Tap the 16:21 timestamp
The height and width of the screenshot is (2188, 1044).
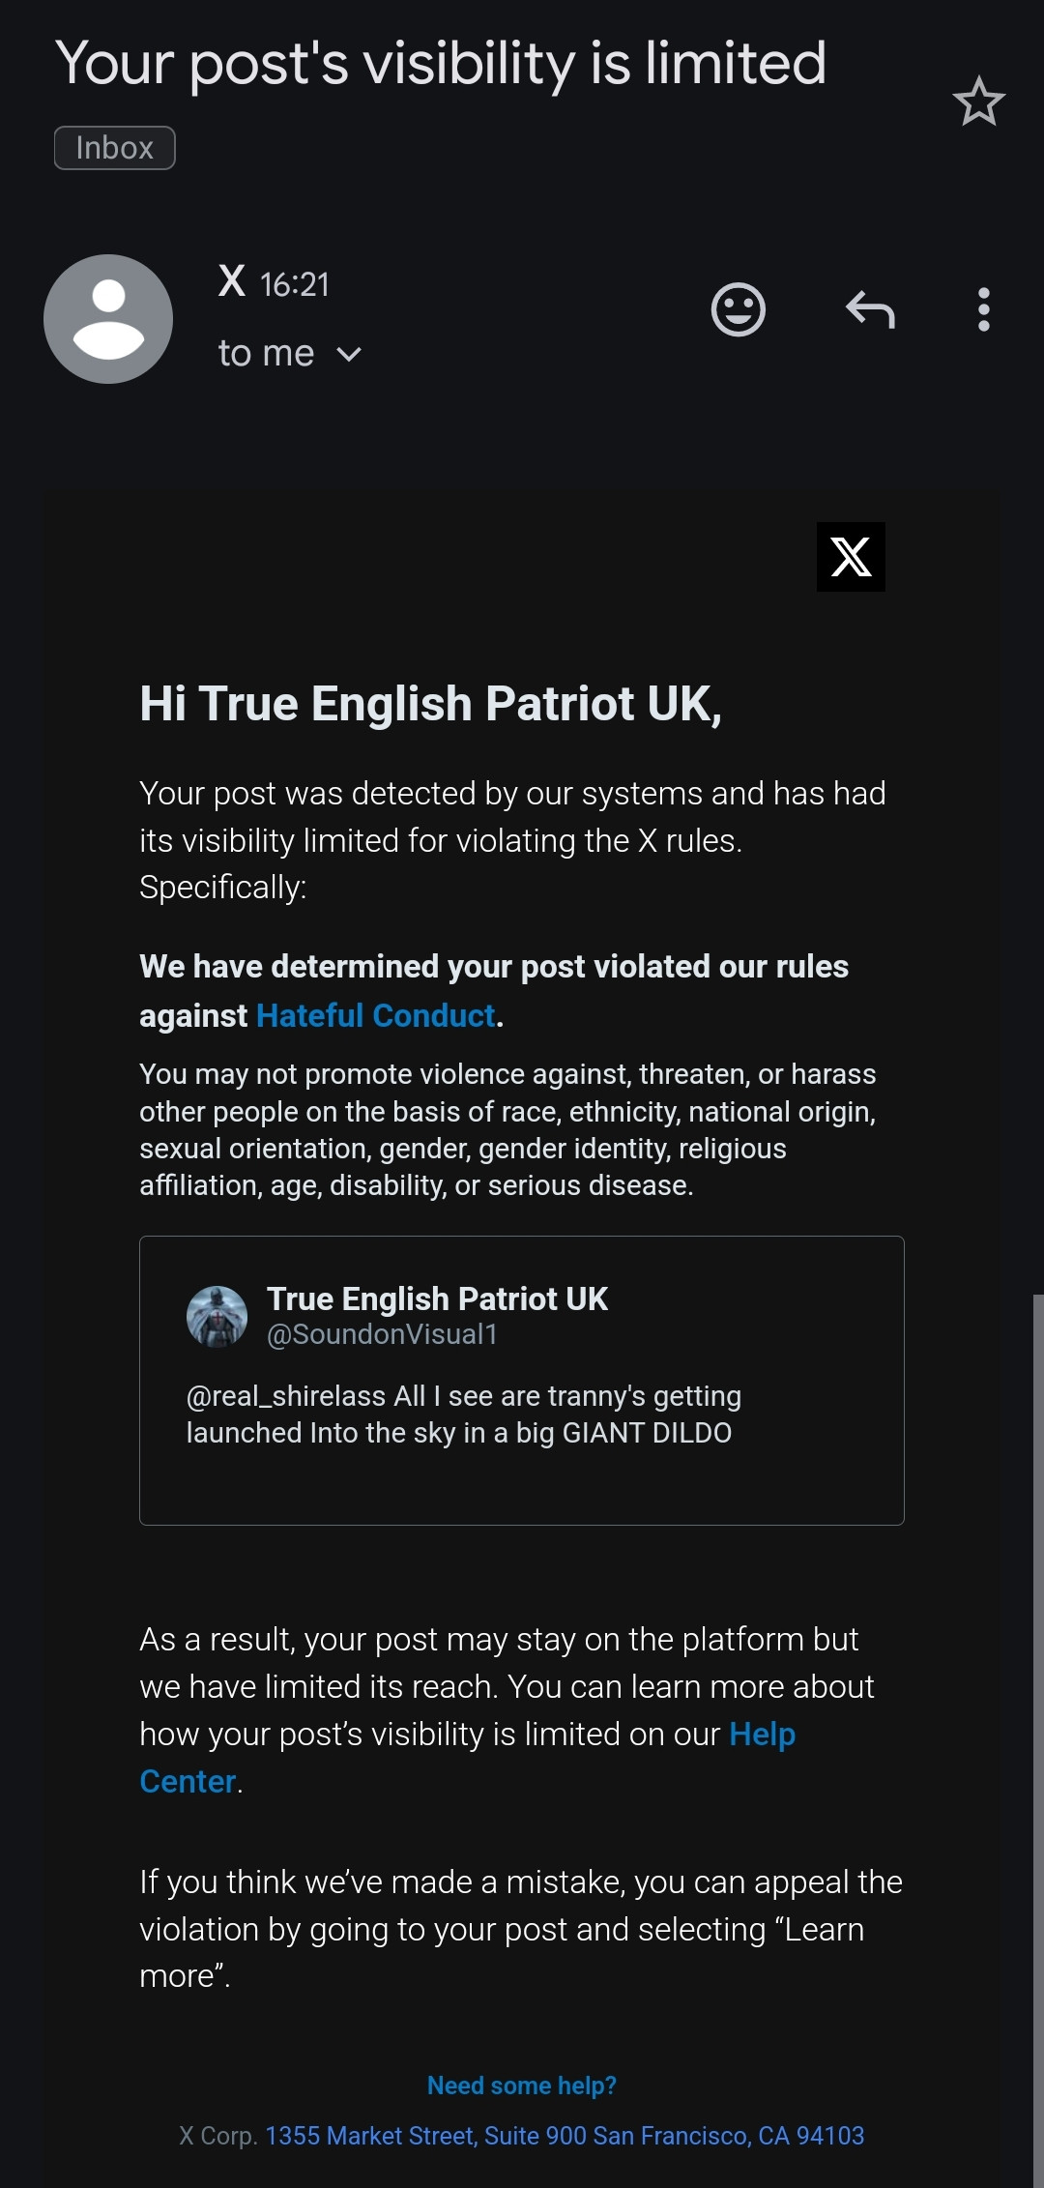click(295, 284)
